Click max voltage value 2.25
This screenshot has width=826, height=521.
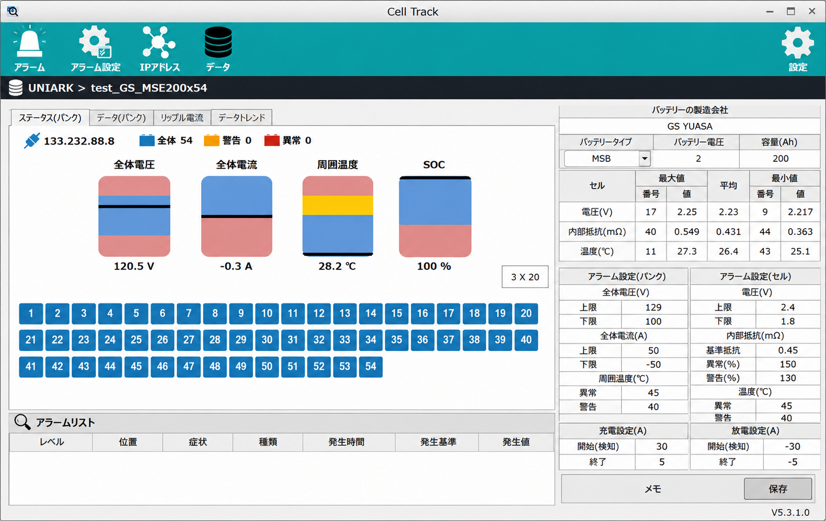click(686, 212)
